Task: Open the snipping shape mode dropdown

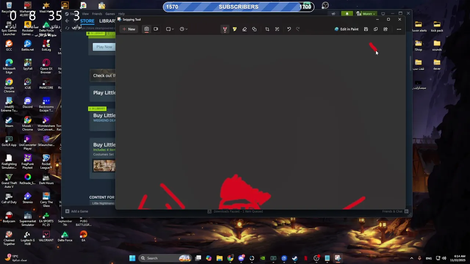Action: coord(170,29)
